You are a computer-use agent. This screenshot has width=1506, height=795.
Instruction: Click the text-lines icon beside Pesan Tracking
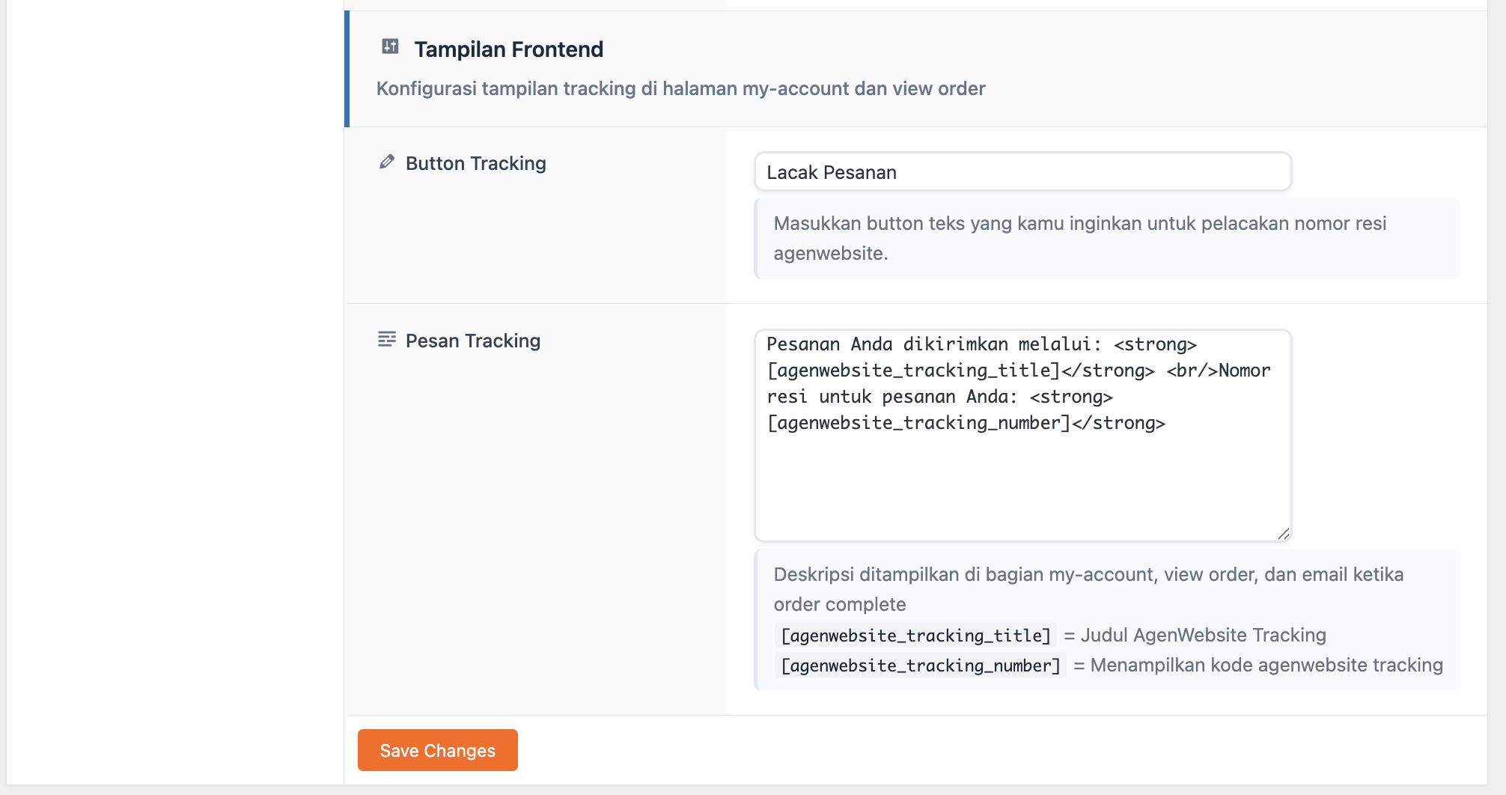pyautogui.click(x=387, y=340)
